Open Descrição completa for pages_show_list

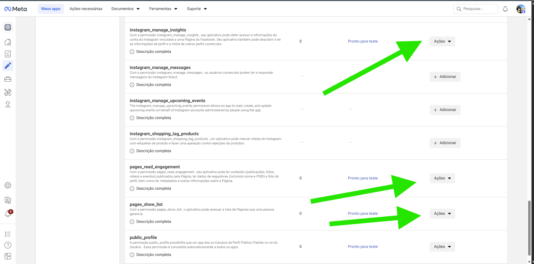coord(154,222)
